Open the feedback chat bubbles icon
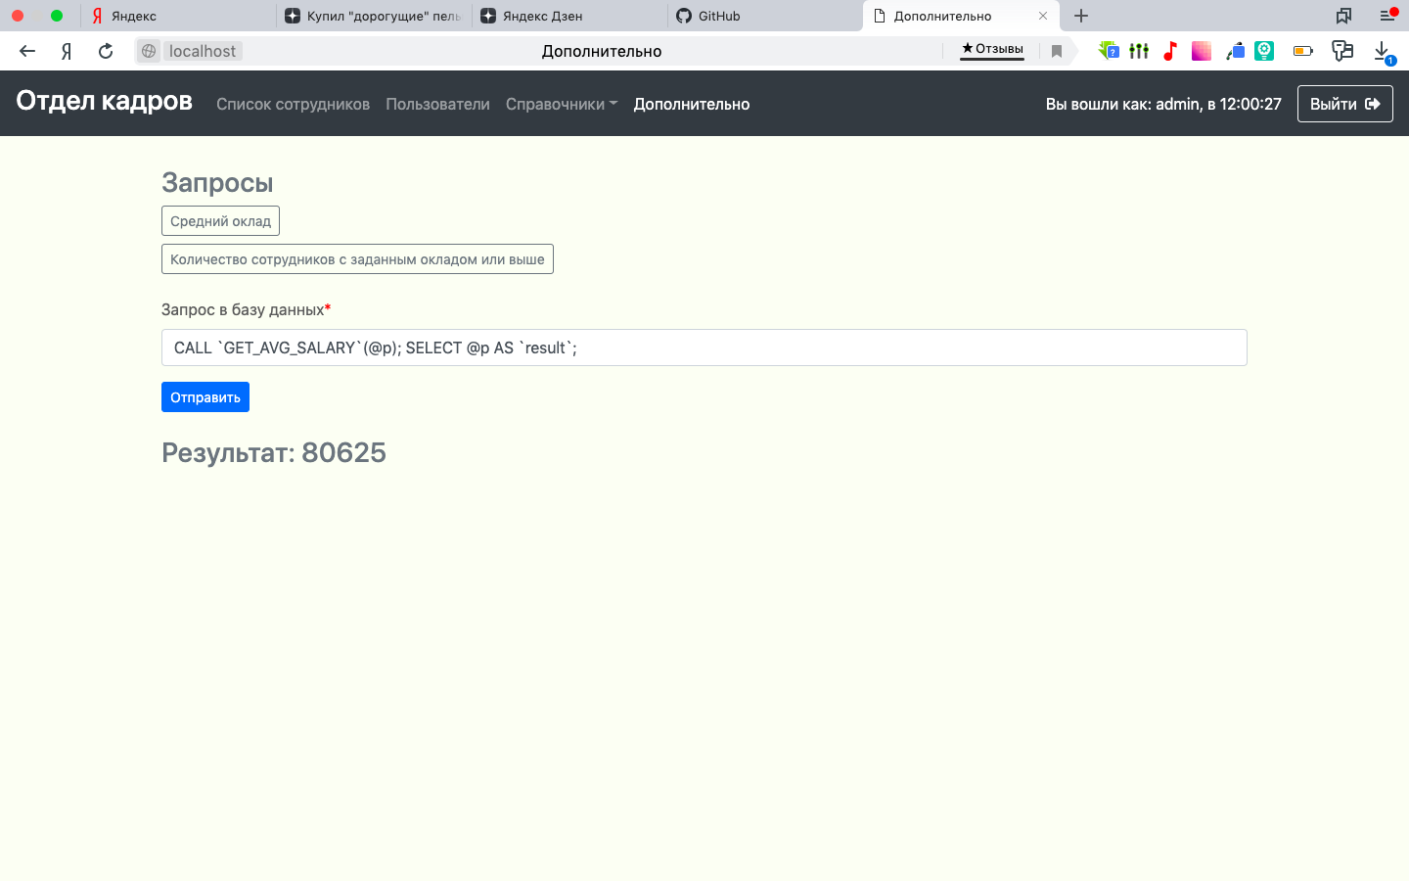Viewport: 1409px width, 881px height. tap(1342, 51)
